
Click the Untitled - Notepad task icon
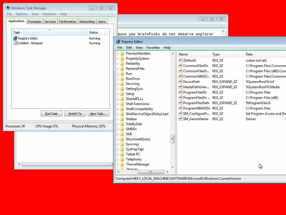pos(15,43)
